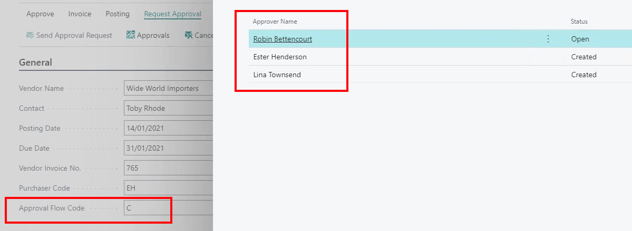The width and height of the screenshot is (632, 231).
Task: Click the Due Date field
Action: tap(169, 148)
